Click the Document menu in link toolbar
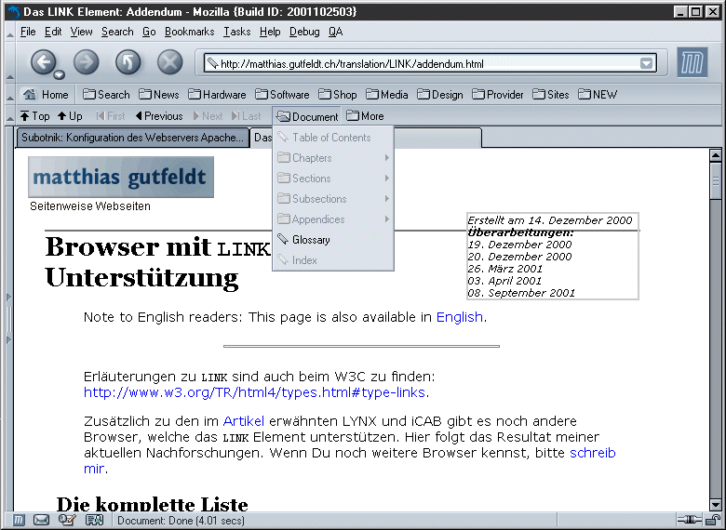Screen dimensions: 726x530 [x=307, y=116]
